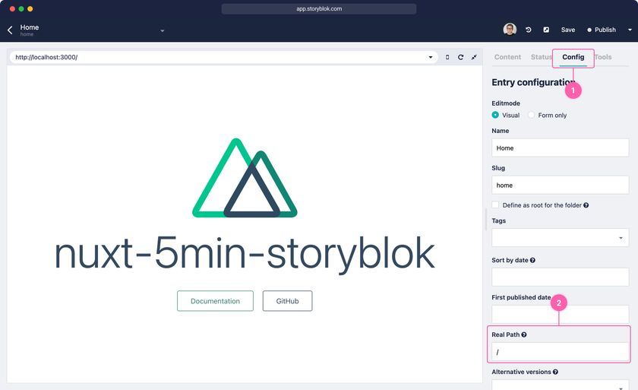Screen dimensions: 638x390
Task: Go back using the left arrow icon
Action: click(10, 30)
